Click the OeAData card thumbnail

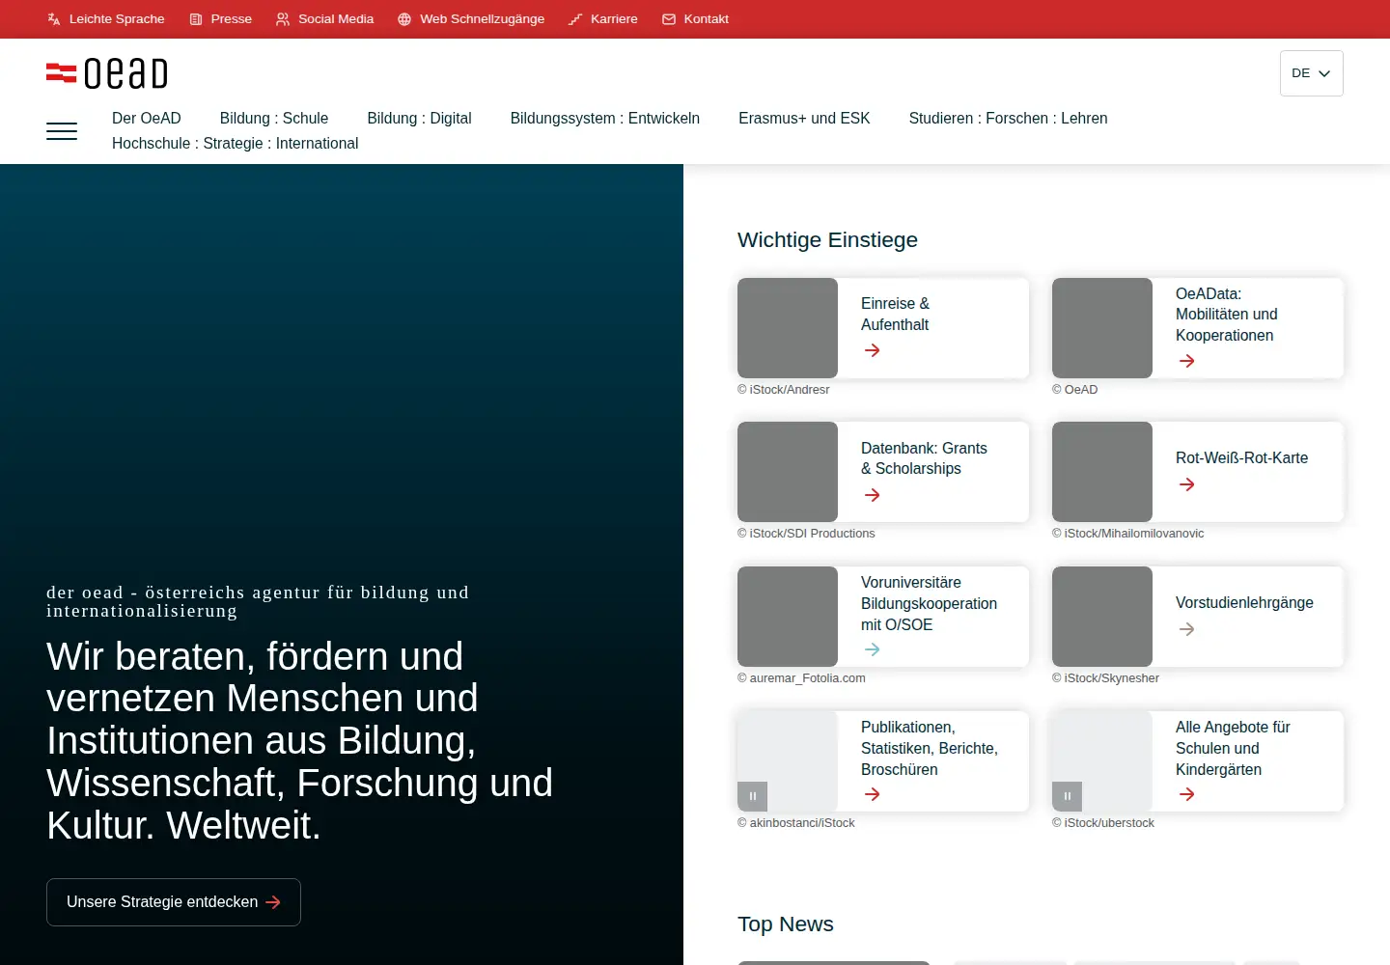[1102, 328]
